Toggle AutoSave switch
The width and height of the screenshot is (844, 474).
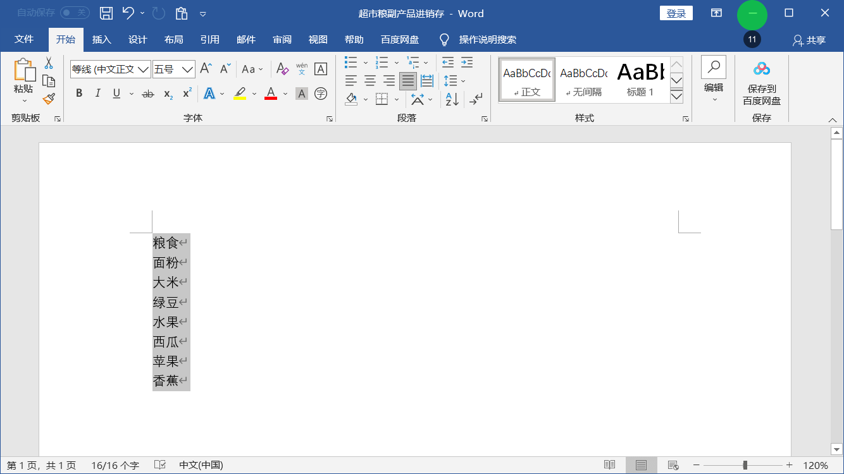75,13
